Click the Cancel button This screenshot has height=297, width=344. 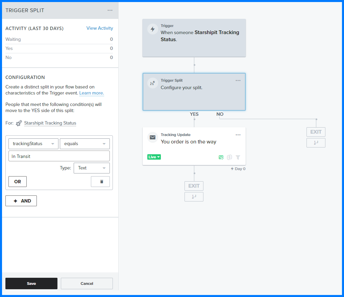point(87,283)
